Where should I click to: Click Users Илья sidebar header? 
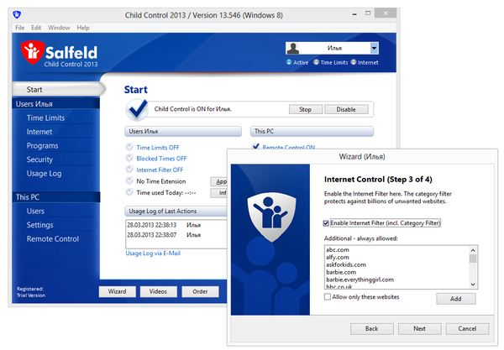[56, 104]
